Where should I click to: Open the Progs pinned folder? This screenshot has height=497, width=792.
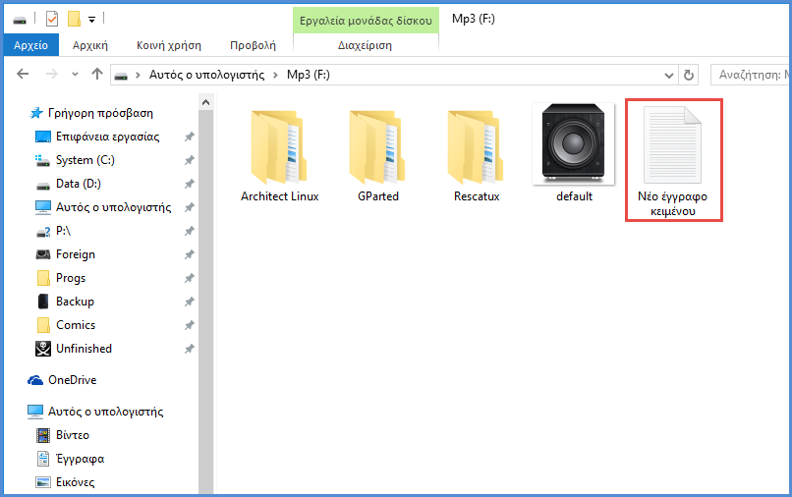point(71,278)
